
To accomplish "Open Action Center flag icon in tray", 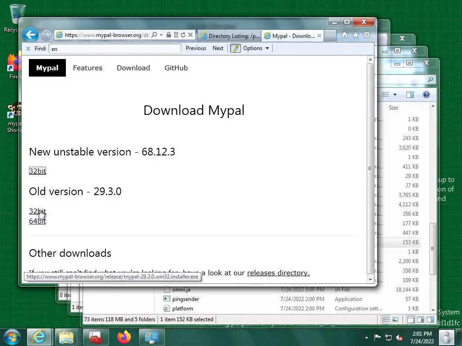I will [x=378, y=337].
